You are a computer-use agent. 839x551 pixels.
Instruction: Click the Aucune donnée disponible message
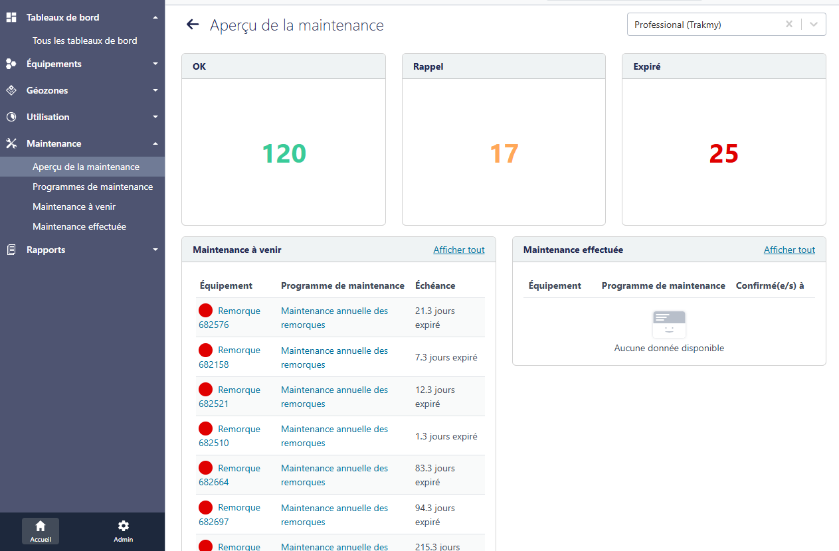669,348
